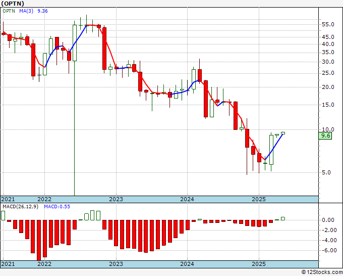Click the 0.00 MACD axis label
The image size is (343, 276).
(328, 220)
